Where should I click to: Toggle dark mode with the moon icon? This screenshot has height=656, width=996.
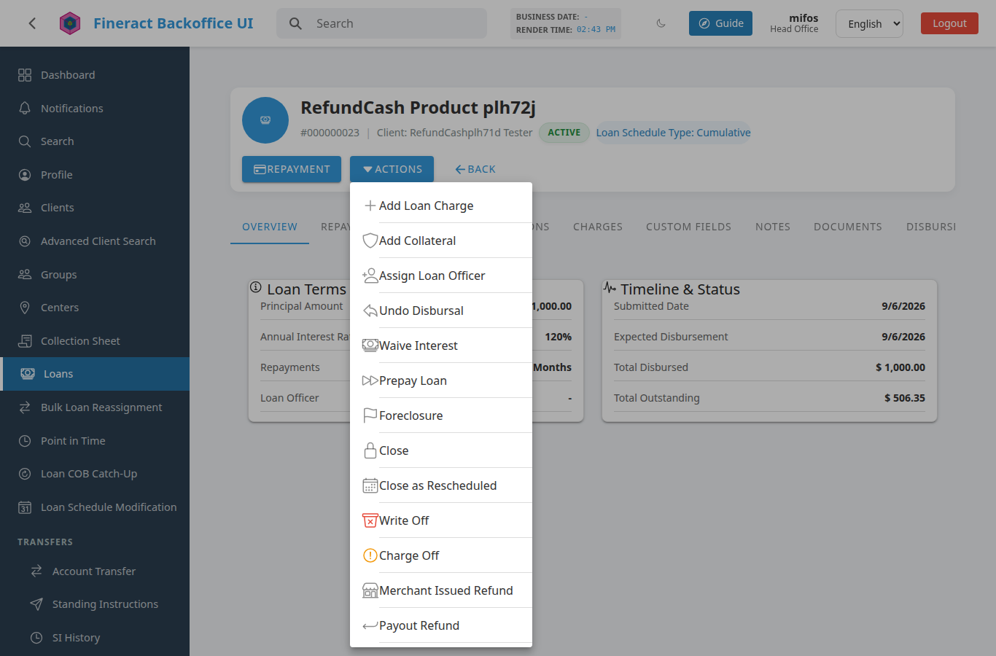[661, 23]
